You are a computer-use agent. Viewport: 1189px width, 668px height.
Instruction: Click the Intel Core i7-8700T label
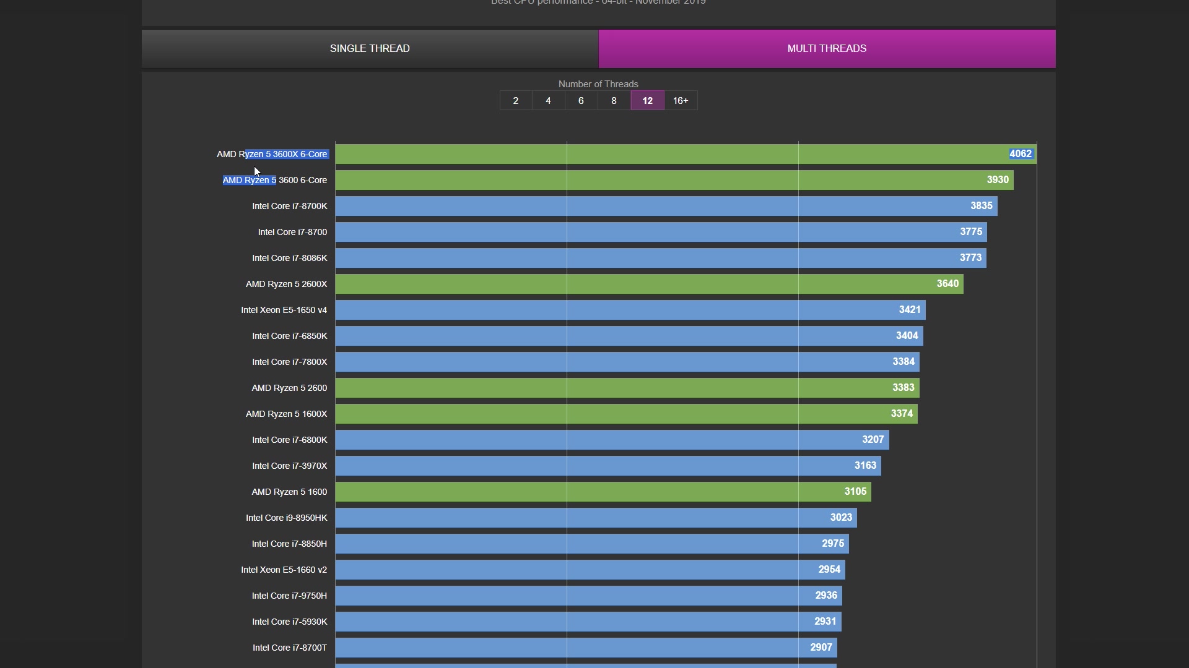pyautogui.click(x=289, y=648)
